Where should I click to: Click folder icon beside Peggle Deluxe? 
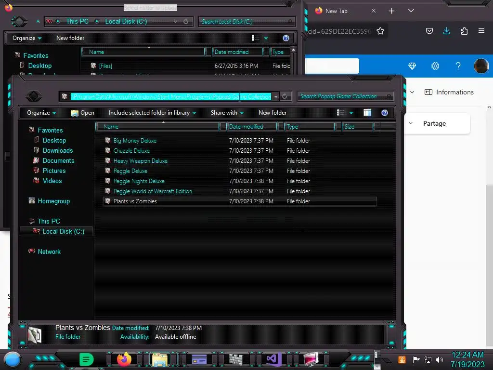click(x=108, y=171)
